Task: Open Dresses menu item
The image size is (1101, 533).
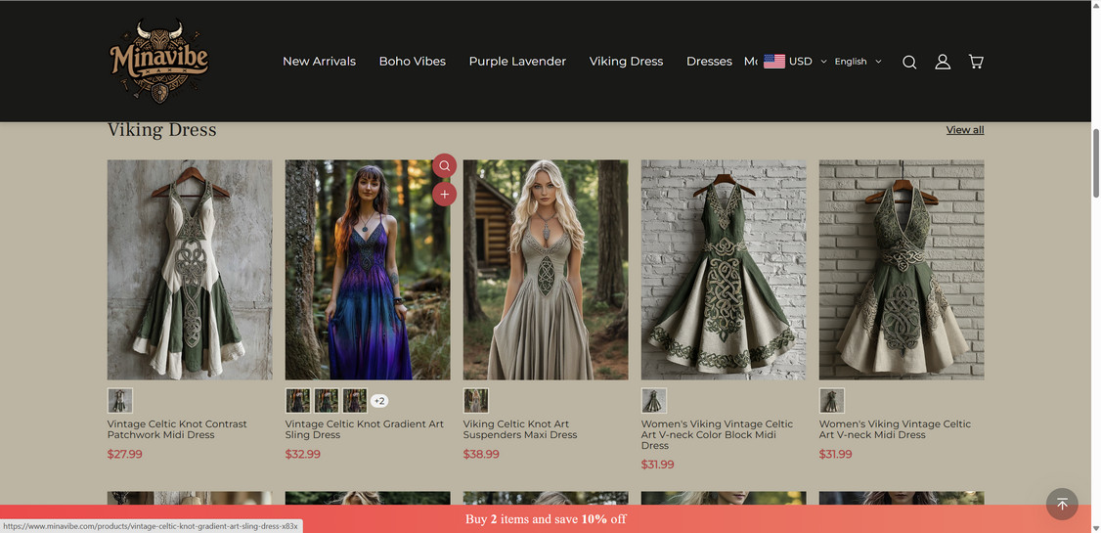Action: click(709, 61)
